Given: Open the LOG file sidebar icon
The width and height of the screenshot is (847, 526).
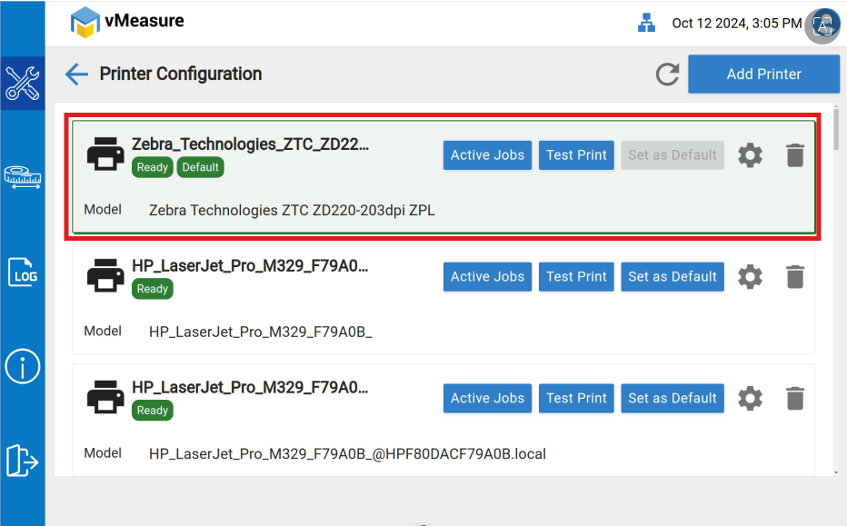Looking at the screenshot, I should coord(23,272).
